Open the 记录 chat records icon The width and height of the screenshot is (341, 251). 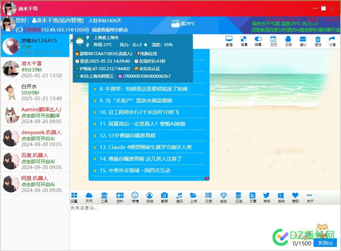209,198
